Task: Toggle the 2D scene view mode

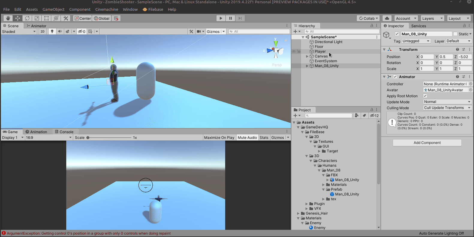Action: (x=43, y=31)
